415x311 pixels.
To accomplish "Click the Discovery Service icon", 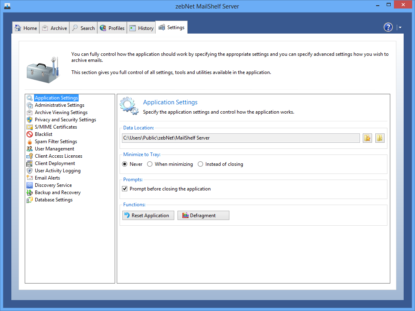I will tap(30, 185).
